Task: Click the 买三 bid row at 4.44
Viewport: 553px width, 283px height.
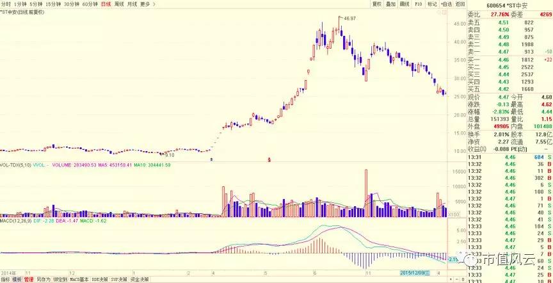Action: 509,74
